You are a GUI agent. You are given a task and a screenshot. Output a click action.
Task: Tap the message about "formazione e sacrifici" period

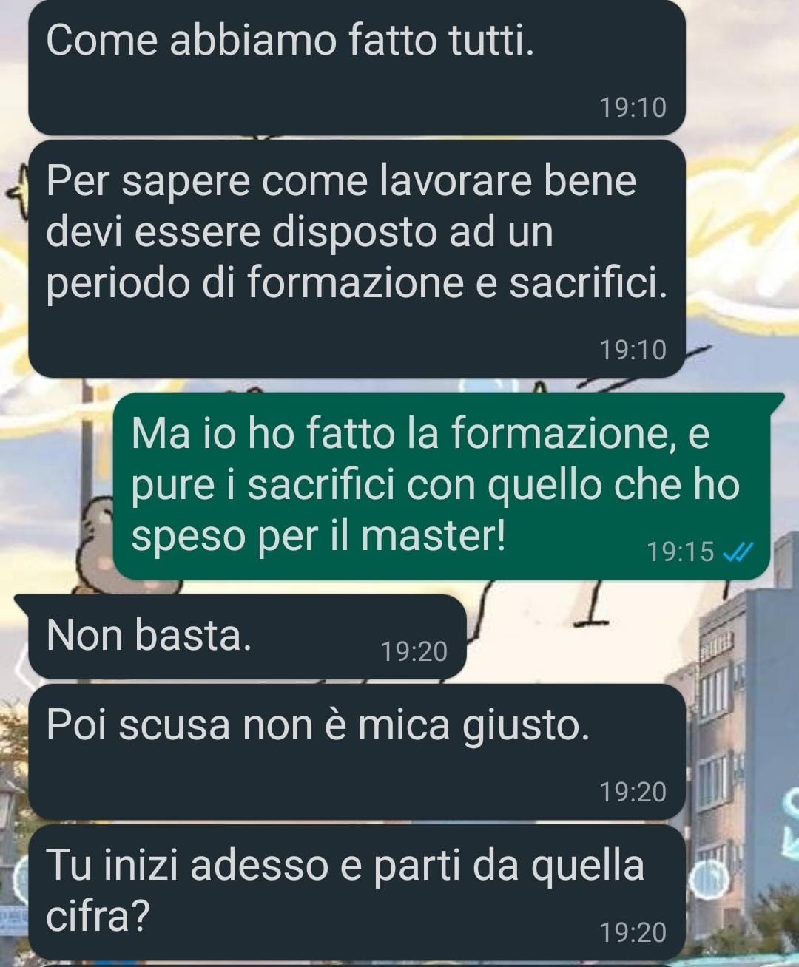tap(357, 259)
